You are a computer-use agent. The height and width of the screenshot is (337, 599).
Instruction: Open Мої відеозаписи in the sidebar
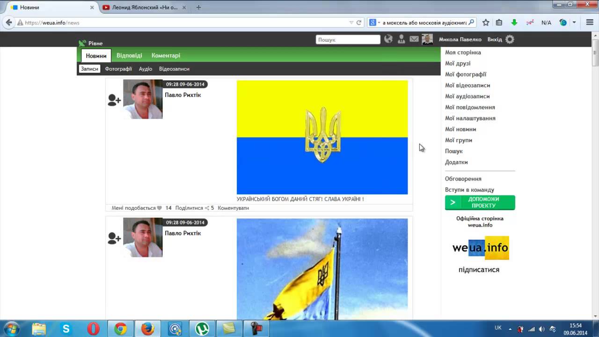[x=468, y=85]
